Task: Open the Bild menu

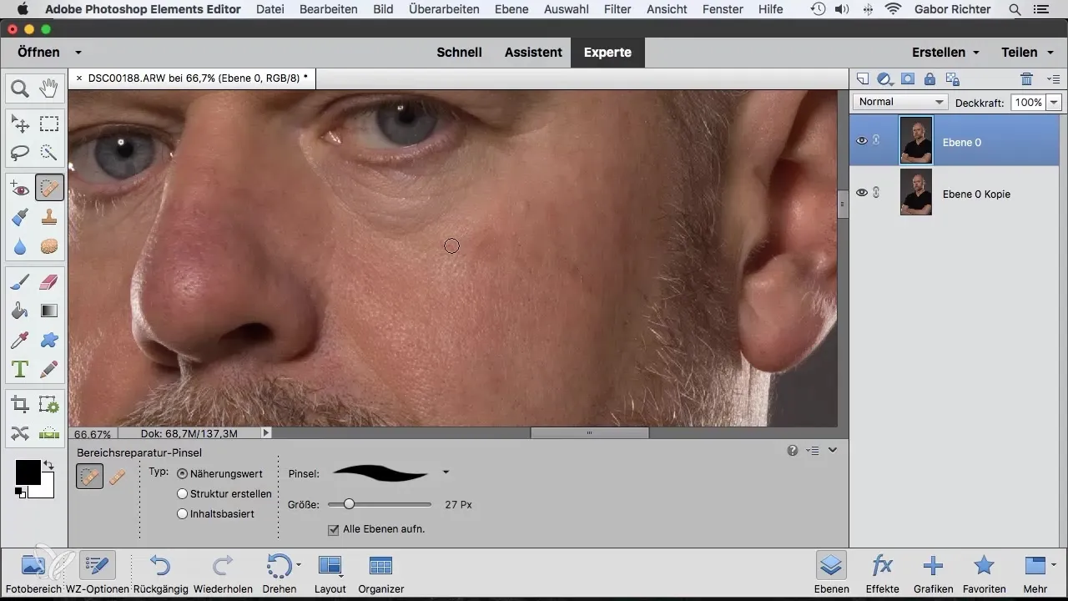Action: [x=383, y=9]
